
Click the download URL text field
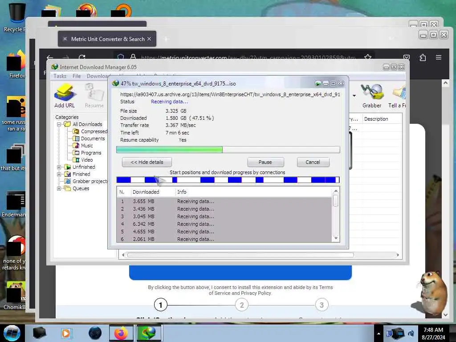(x=230, y=94)
